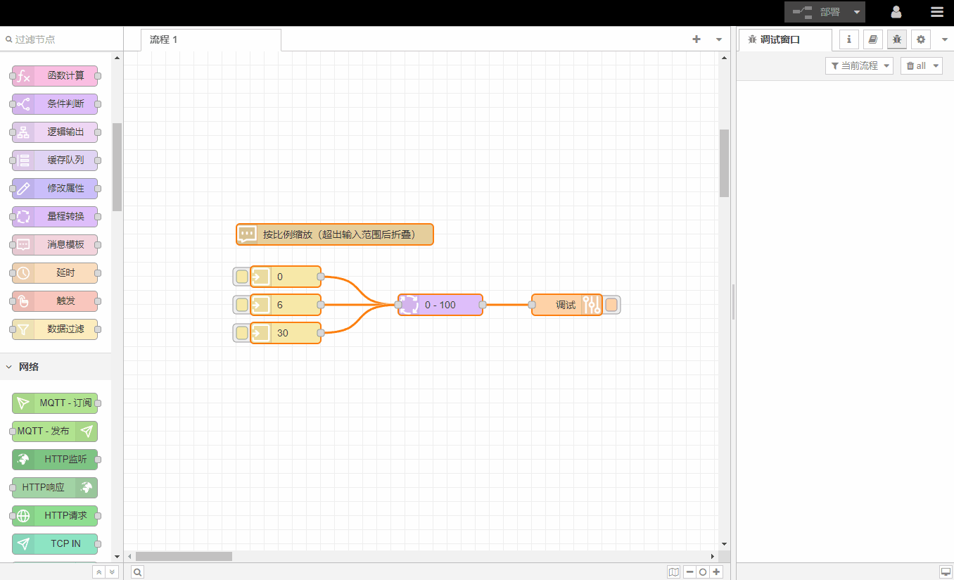
Task: Open the user account icon
Action: [896, 12]
